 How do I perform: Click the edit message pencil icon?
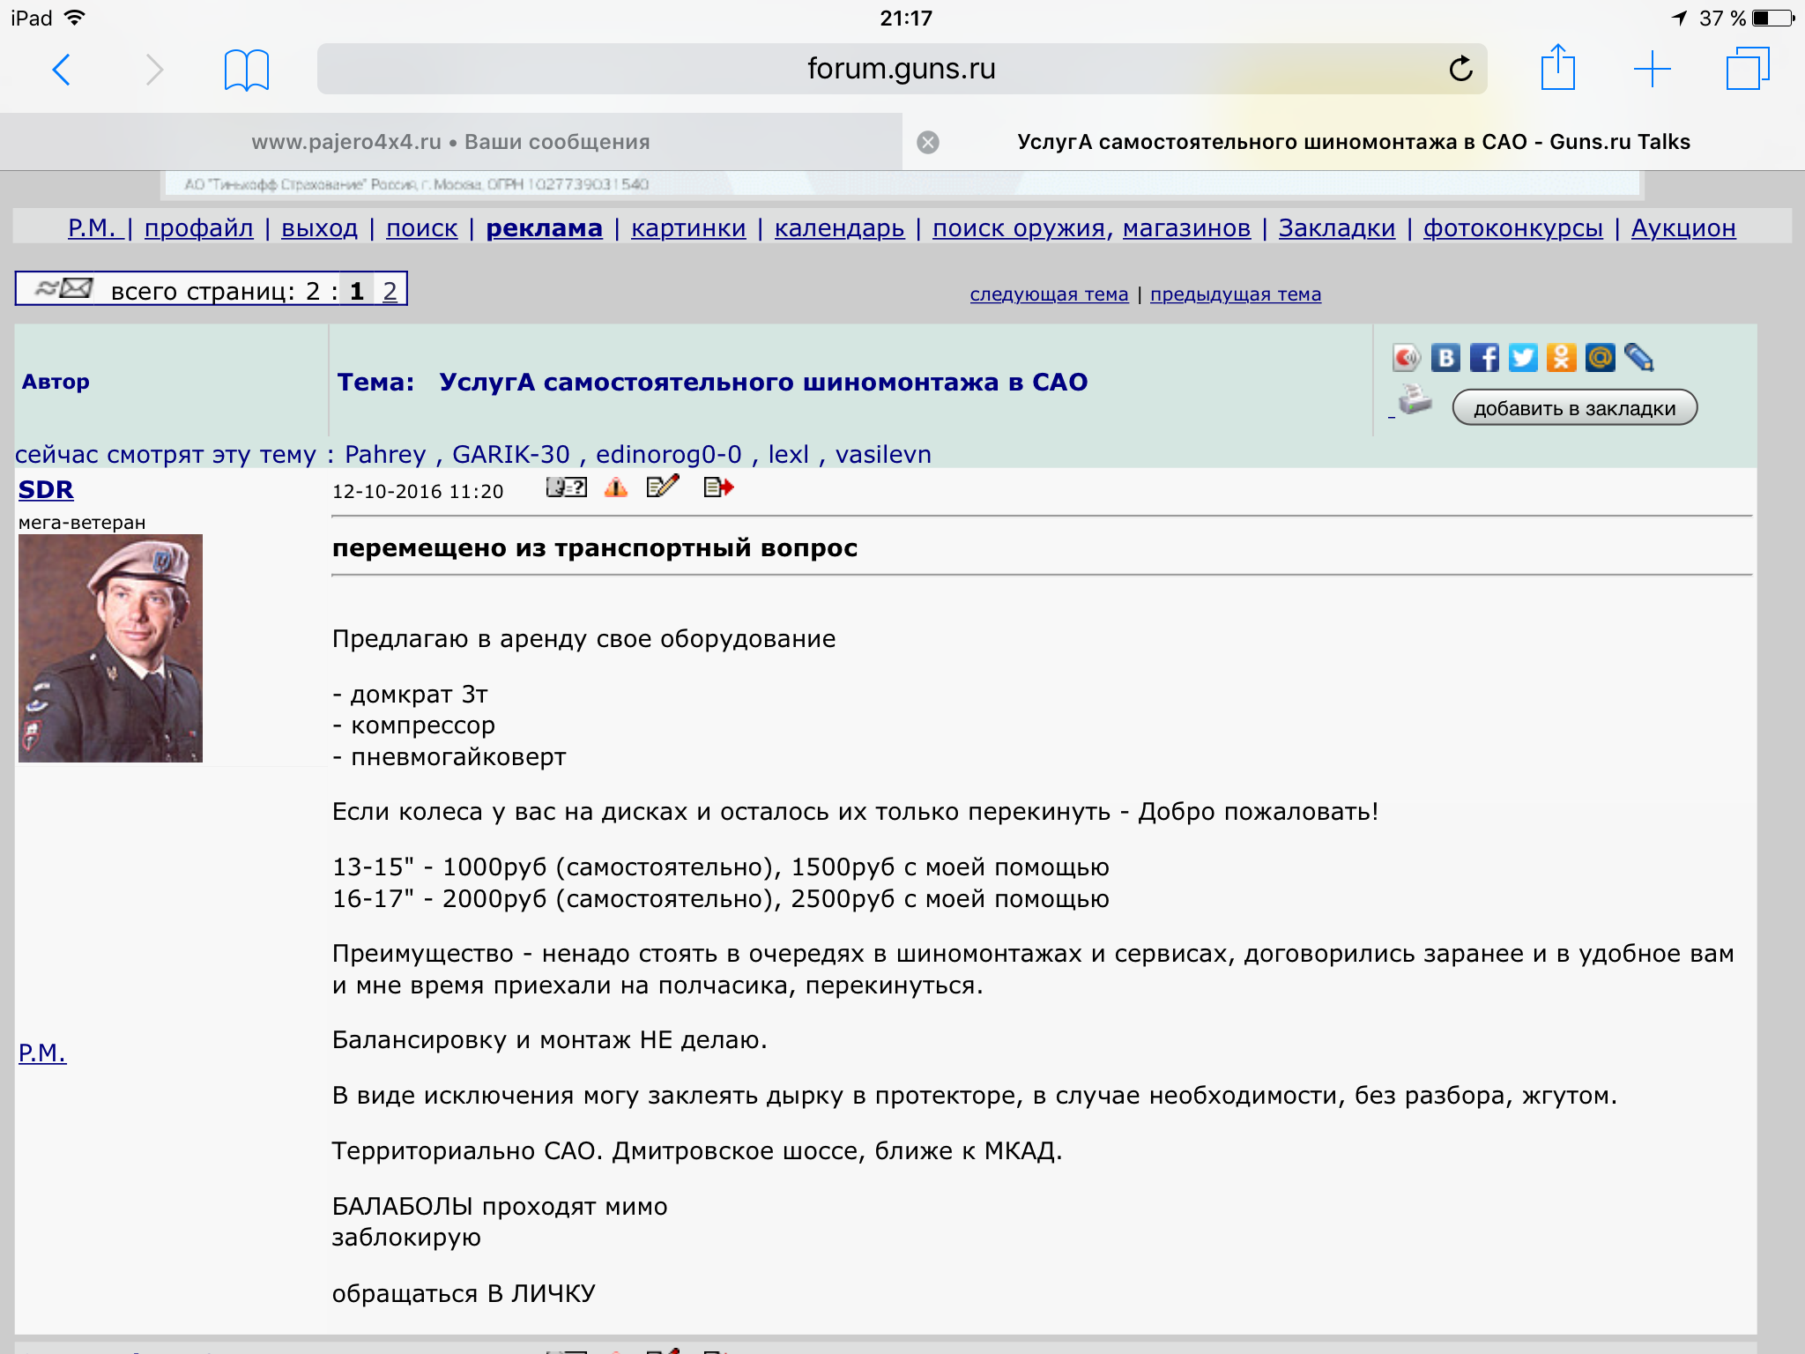pos(663,487)
